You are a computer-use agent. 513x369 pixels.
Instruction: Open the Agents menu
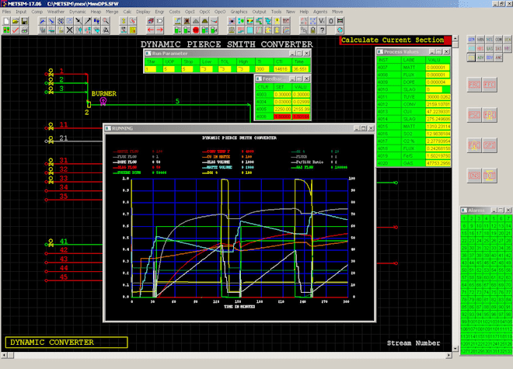(320, 12)
